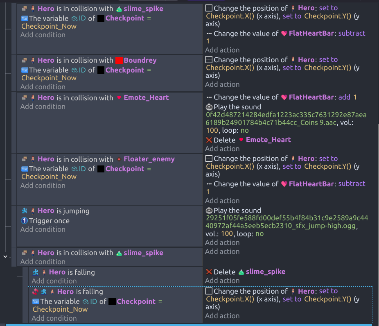Click the Trigger once number icon

[x=25, y=221]
